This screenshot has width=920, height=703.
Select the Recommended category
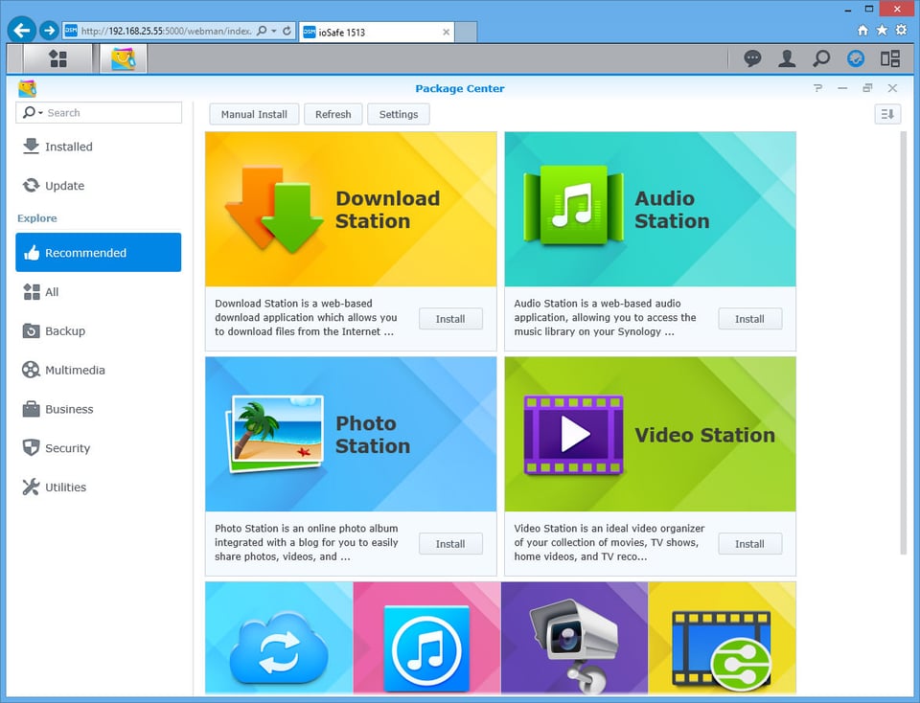pos(99,252)
